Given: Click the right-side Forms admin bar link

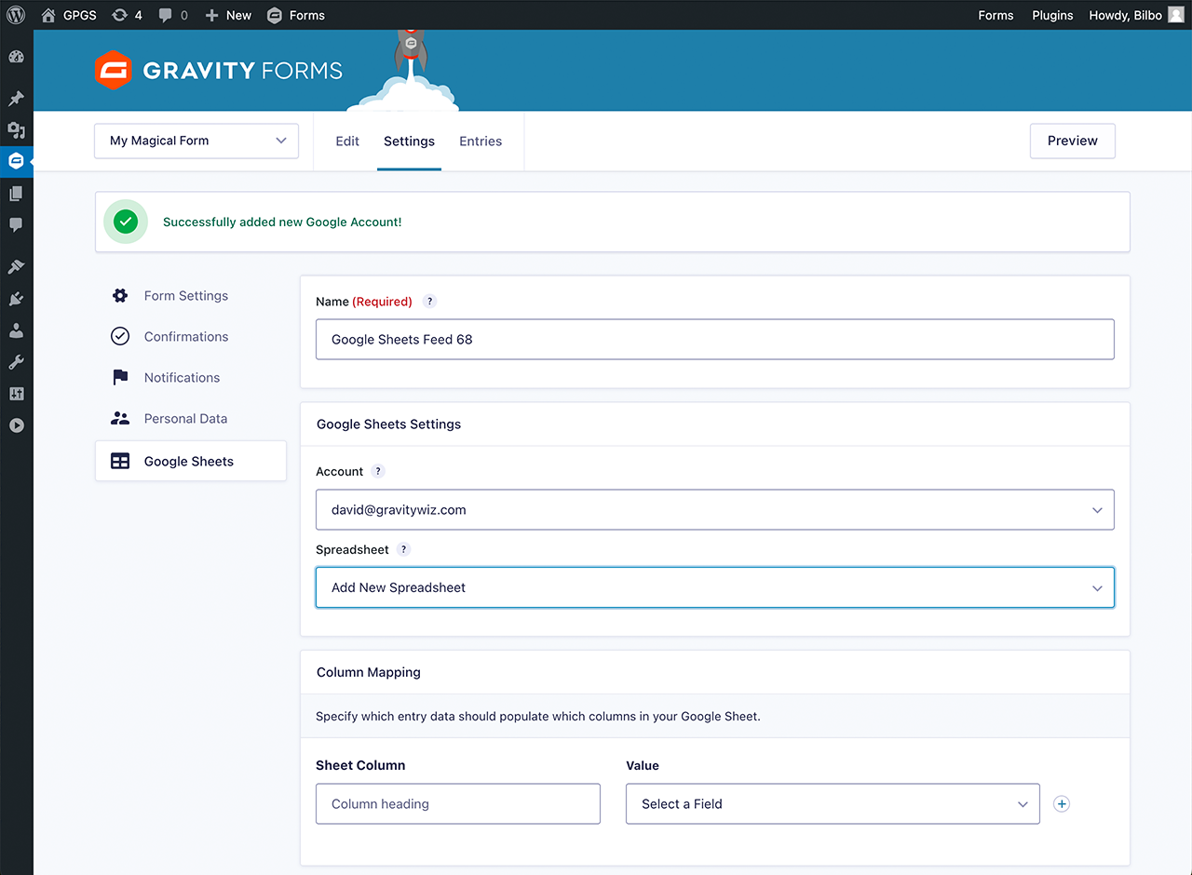Looking at the screenshot, I should click(996, 15).
